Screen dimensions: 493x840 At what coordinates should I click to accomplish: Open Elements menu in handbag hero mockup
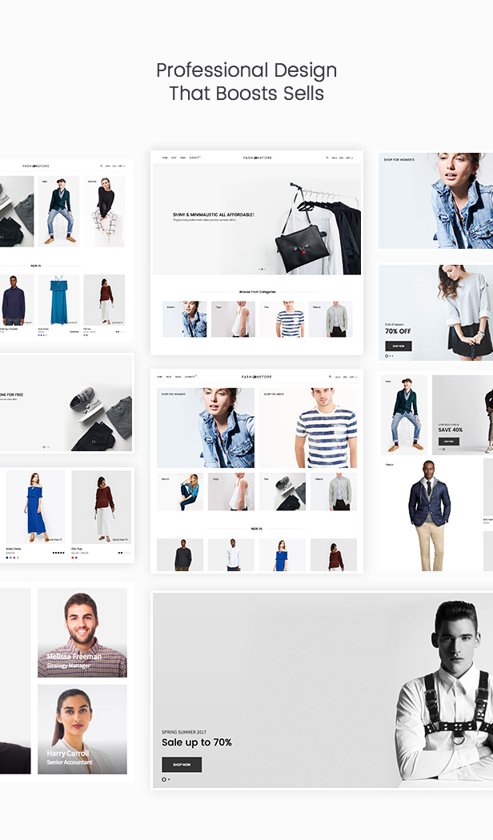click(x=194, y=158)
